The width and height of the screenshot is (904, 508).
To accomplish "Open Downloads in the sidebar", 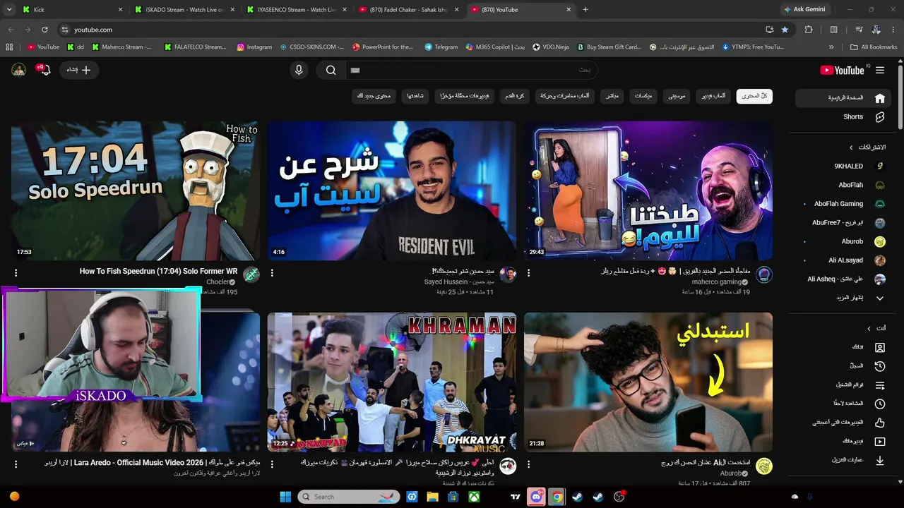I will (843, 460).
